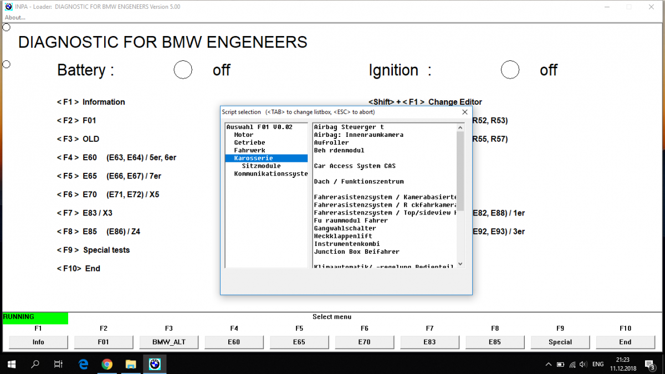Select Auswahl F01 V0.02 root entry
Image resolution: width=665 pixels, height=374 pixels.
[x=259, y=127]
